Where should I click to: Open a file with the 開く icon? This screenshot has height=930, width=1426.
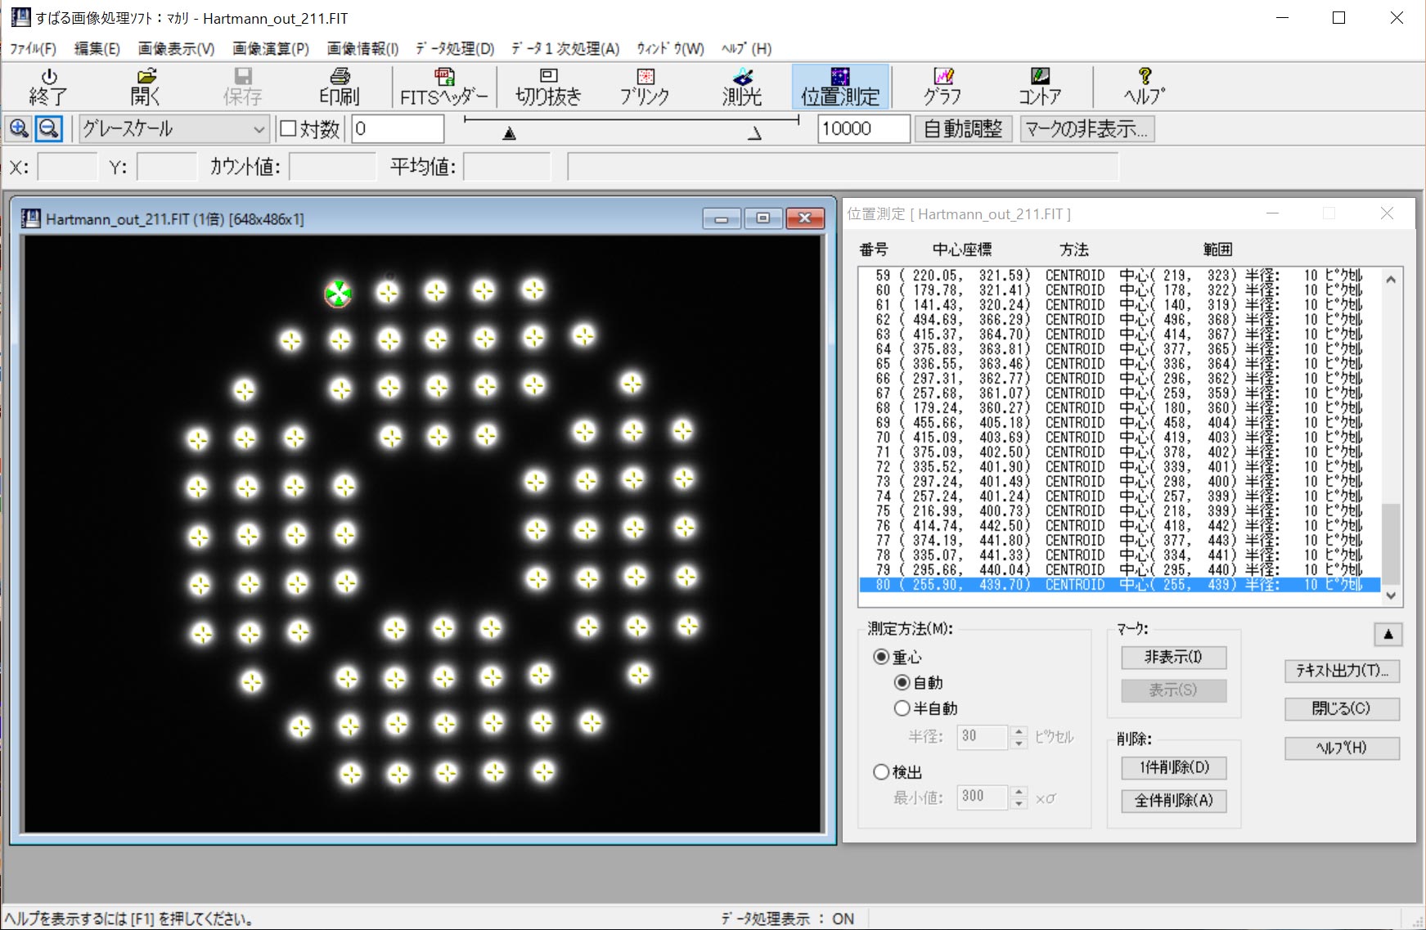(x=146, y=87)
